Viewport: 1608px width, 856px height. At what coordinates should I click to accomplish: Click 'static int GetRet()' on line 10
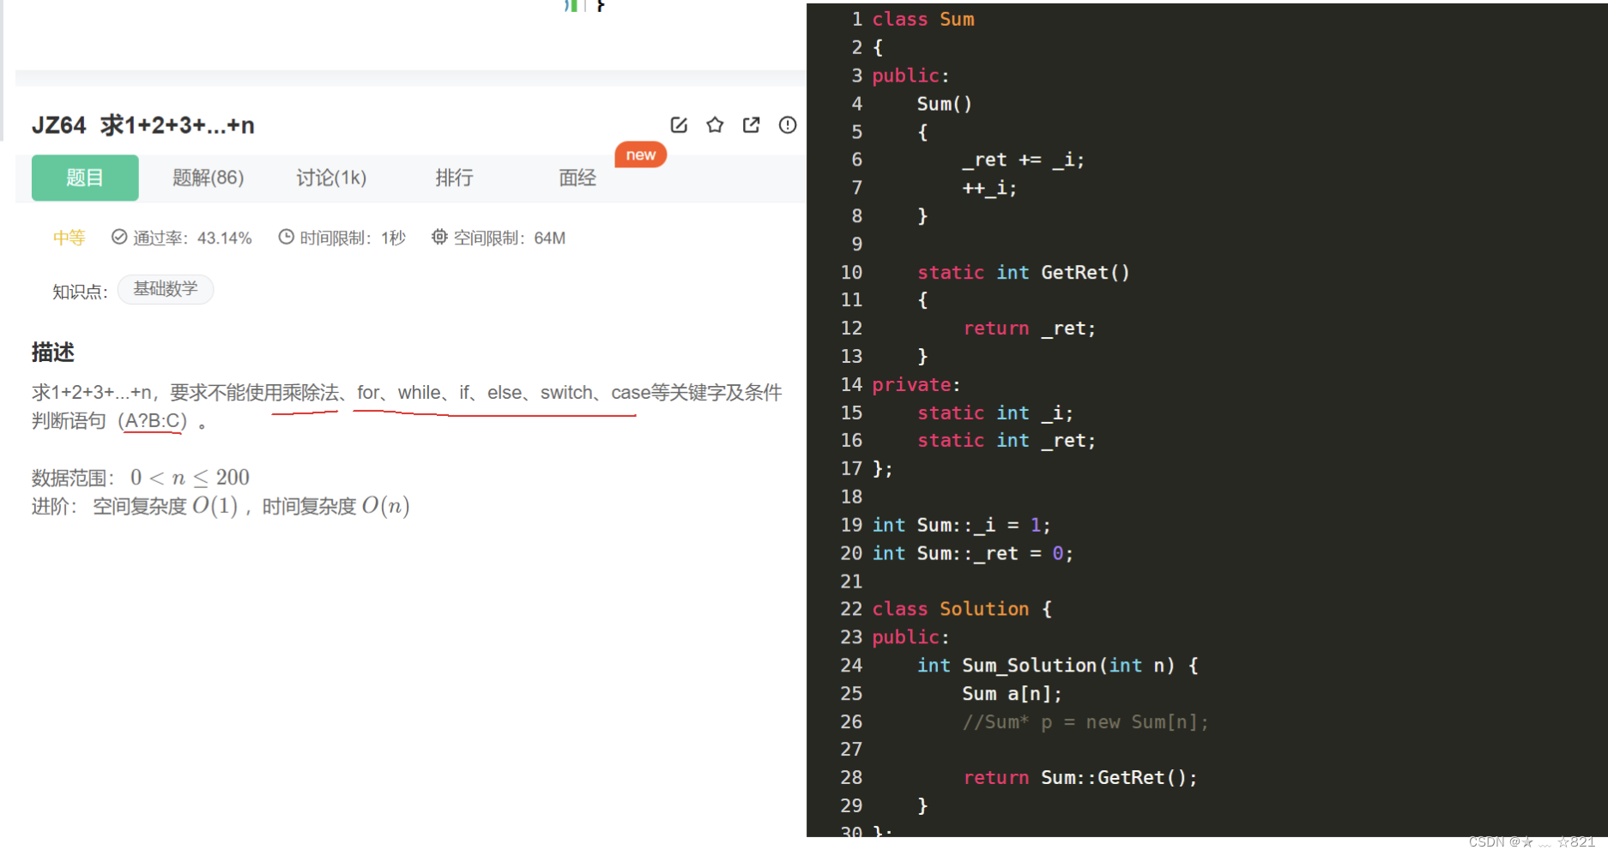pyautogui.click(x=1024, y=272)
